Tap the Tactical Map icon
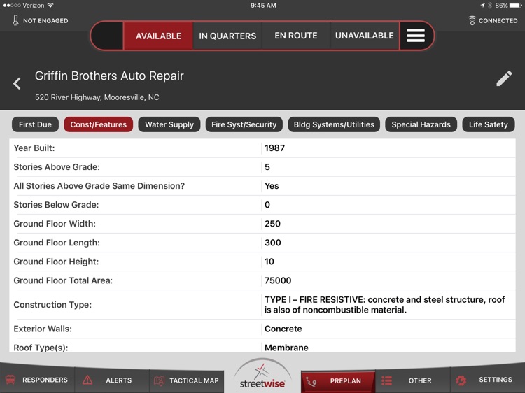The height and width of the screenshot is (393, 525). coord(159,380)
